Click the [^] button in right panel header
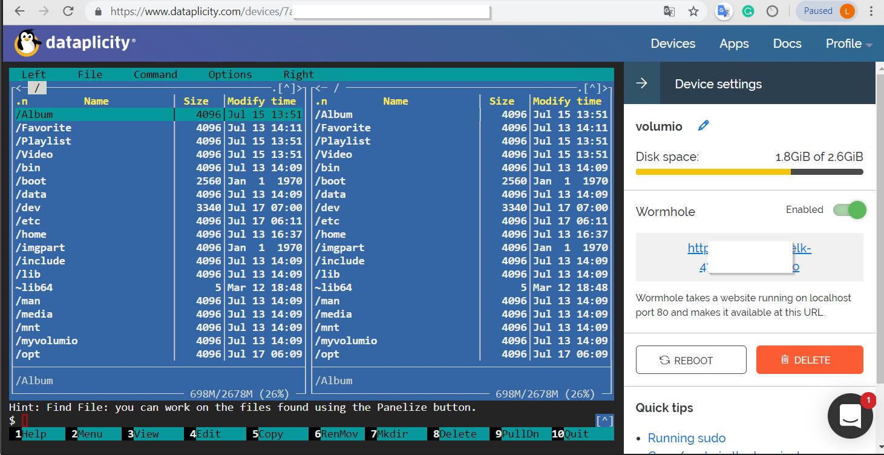Image resolution: width=884 pixels, height=455 pixels. point(593,88)
